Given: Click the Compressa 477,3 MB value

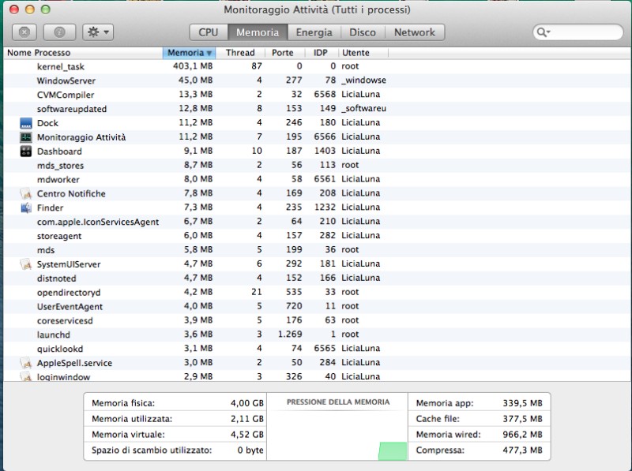Looking at the screenshot, I should click(x=522, y=450).
